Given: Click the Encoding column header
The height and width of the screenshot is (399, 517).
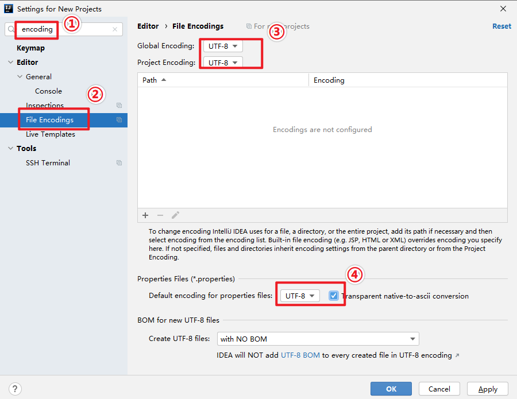Looking at the screenshot, I should 408,80.
